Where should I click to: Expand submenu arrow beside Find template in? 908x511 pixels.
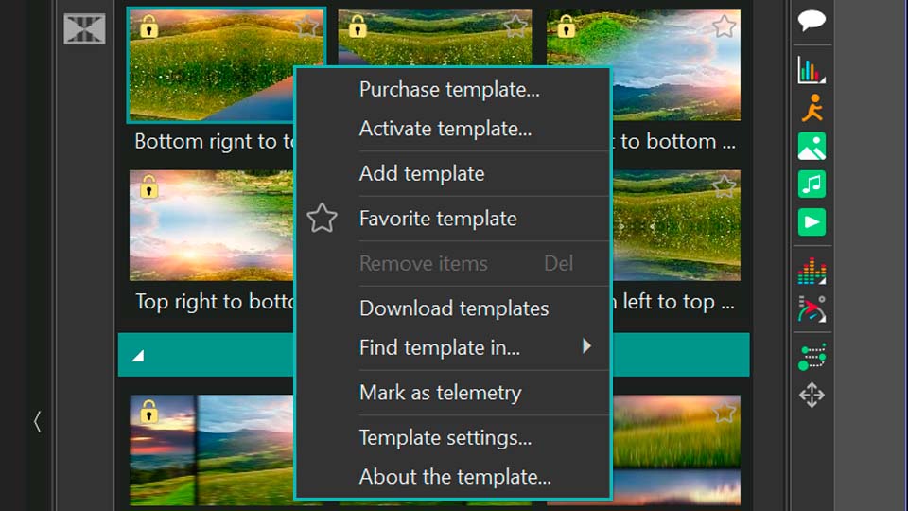pos(586,346)
